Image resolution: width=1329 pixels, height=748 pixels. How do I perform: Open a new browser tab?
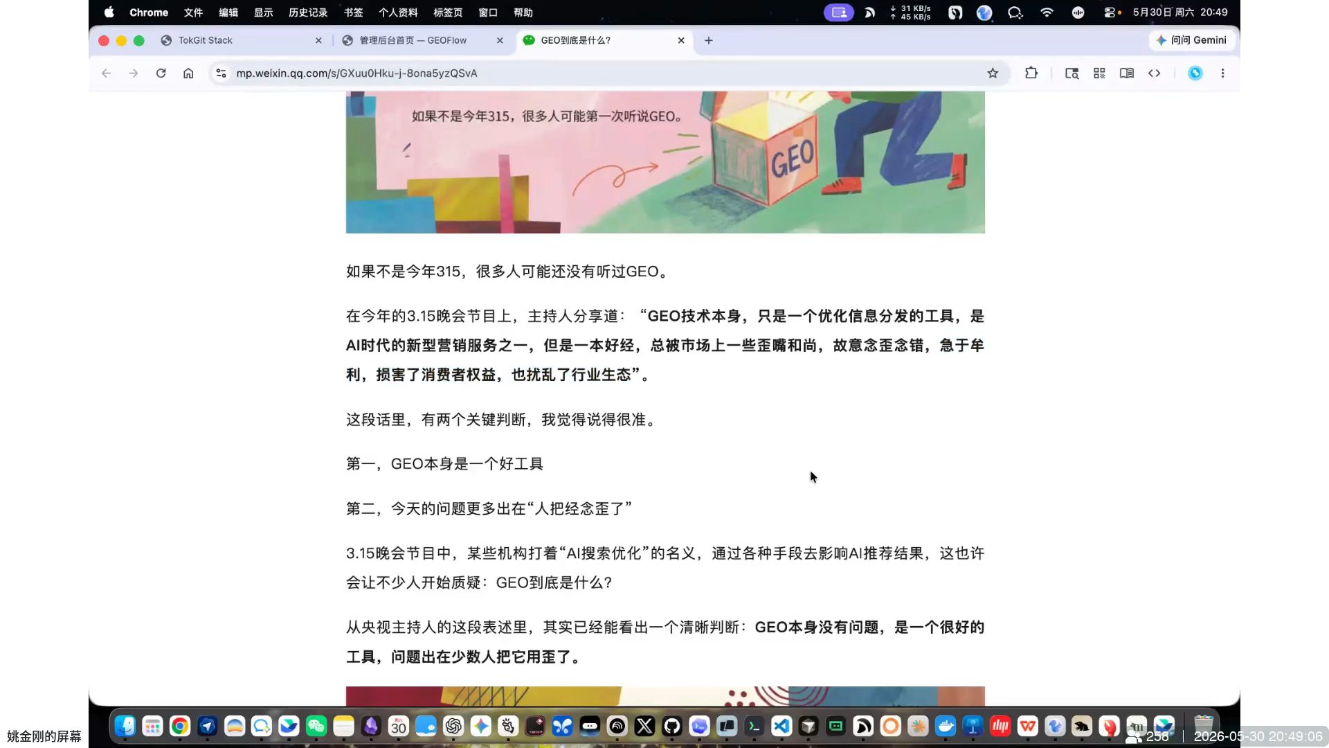[x=708, y=40]
